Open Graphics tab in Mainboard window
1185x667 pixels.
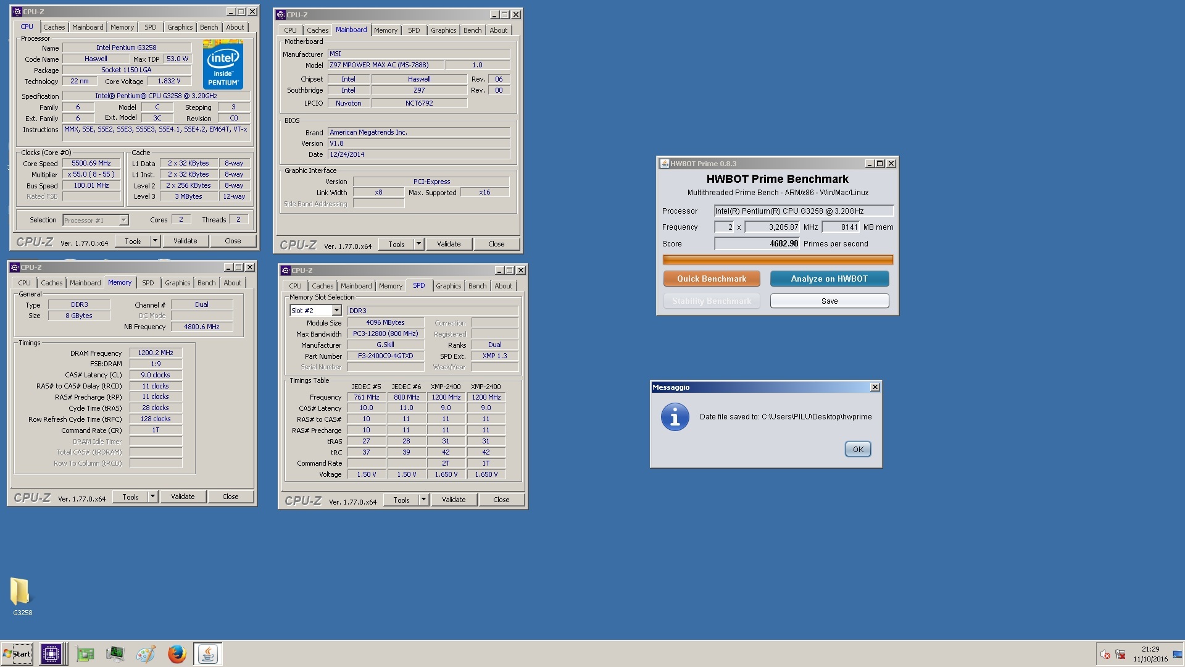coord(443,30)
